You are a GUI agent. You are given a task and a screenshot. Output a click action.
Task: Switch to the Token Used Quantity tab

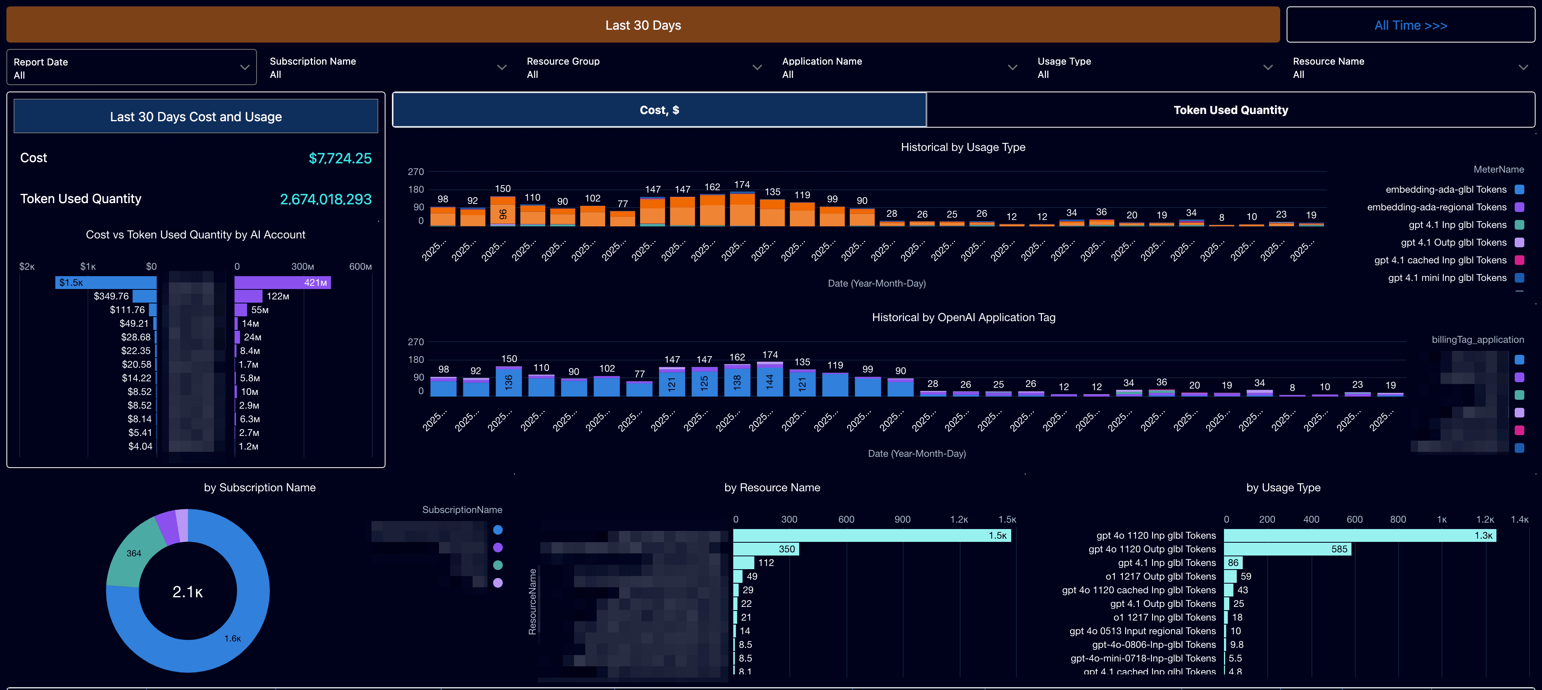click(x=1230, y=110)
